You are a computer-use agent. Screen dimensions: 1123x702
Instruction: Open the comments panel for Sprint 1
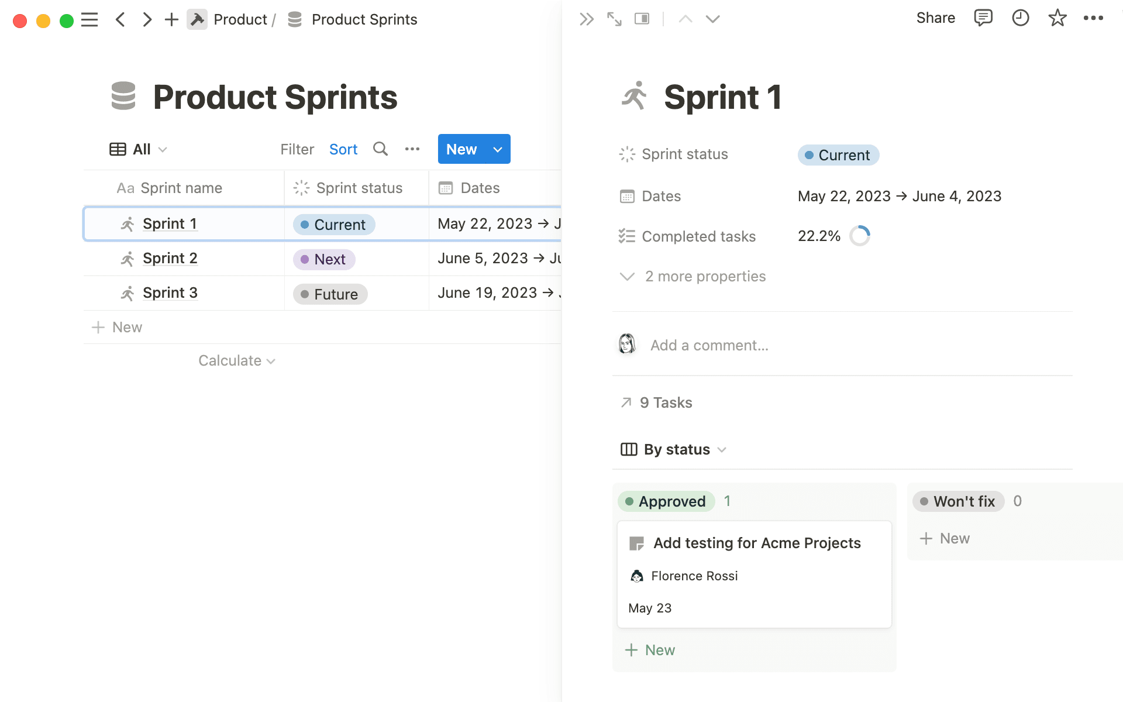[x=983, y=18]
